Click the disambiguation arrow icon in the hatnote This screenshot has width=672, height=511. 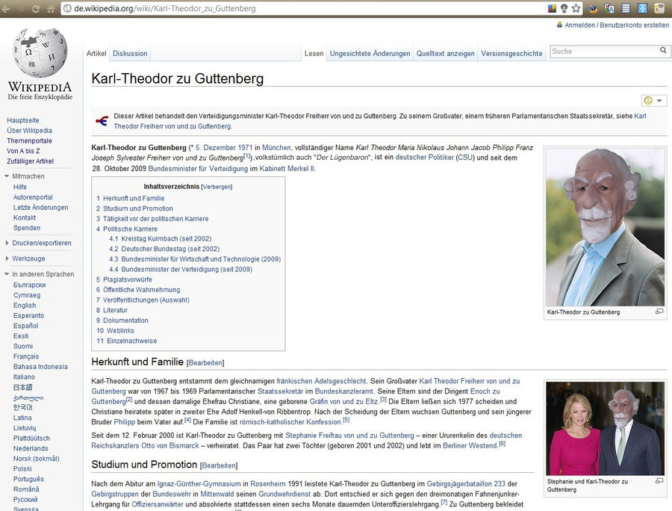tap(102, 121)
